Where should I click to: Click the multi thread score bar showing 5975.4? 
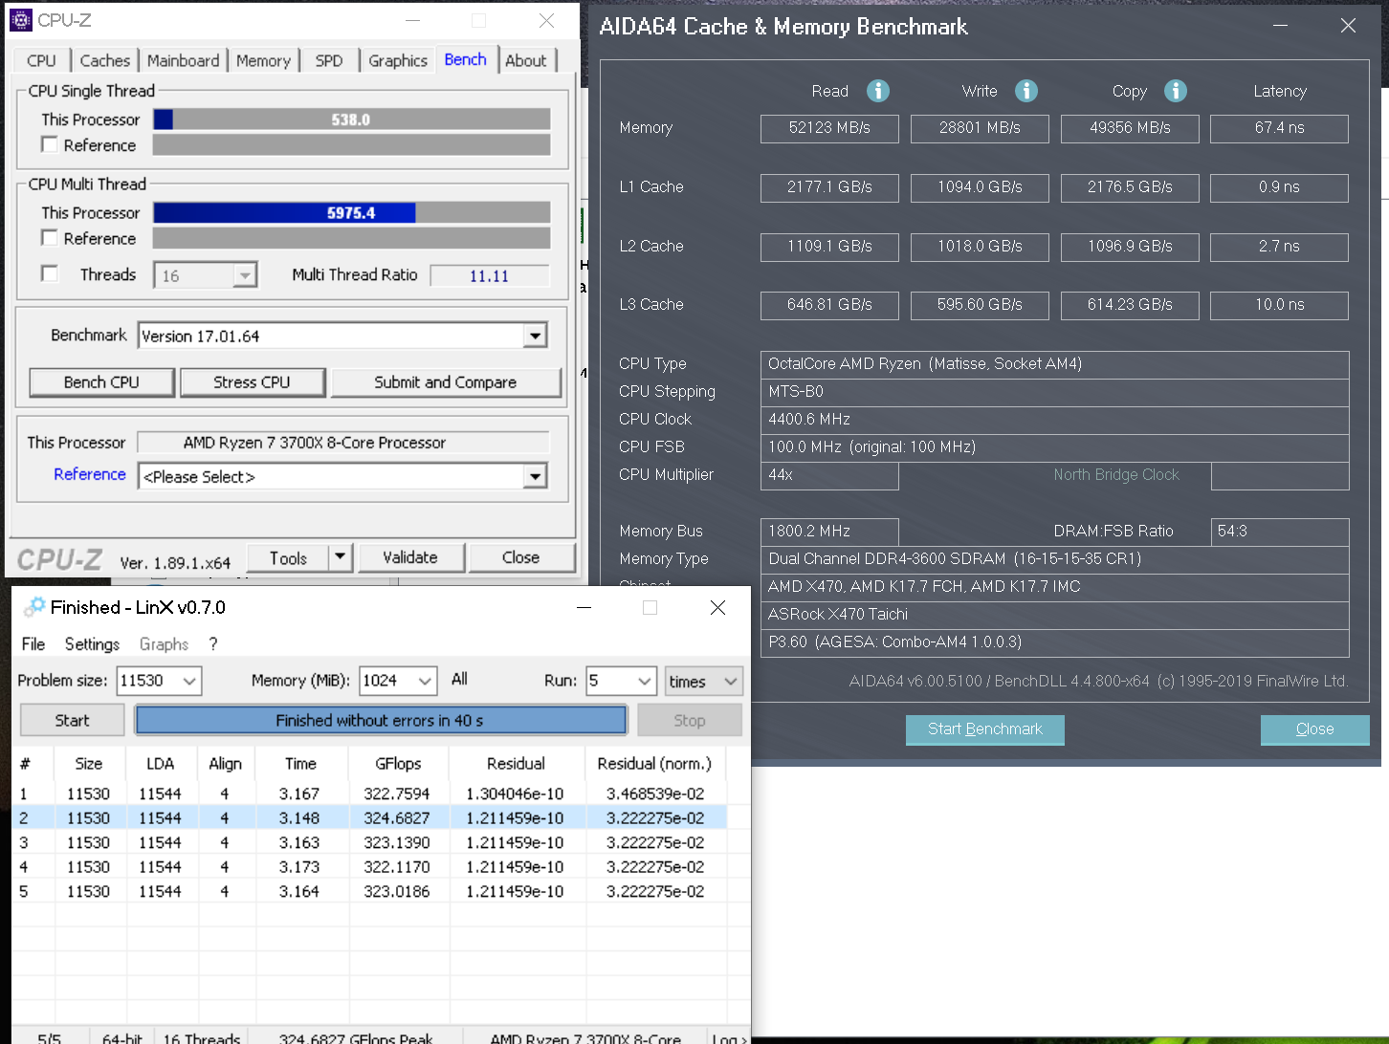click(351, 212)
